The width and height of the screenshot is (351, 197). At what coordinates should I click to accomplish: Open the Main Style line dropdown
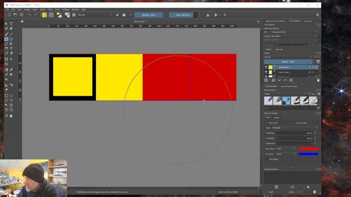pos(286,149)
